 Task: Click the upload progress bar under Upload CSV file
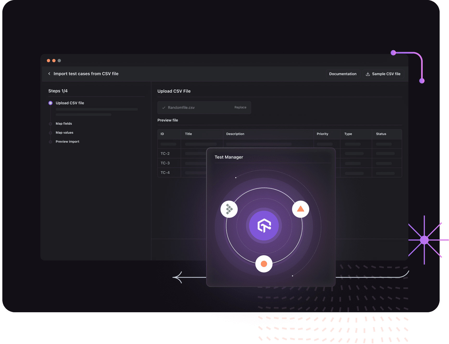point(96,109)
